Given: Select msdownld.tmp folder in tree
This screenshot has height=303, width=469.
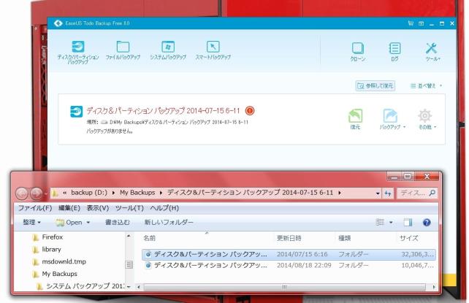Looking at the screenshot, I should tap(59, 262).
